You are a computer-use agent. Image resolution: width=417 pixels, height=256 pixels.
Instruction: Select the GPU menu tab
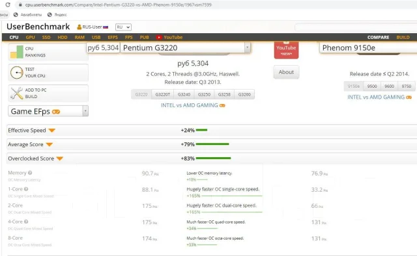[x=31, y=38]
